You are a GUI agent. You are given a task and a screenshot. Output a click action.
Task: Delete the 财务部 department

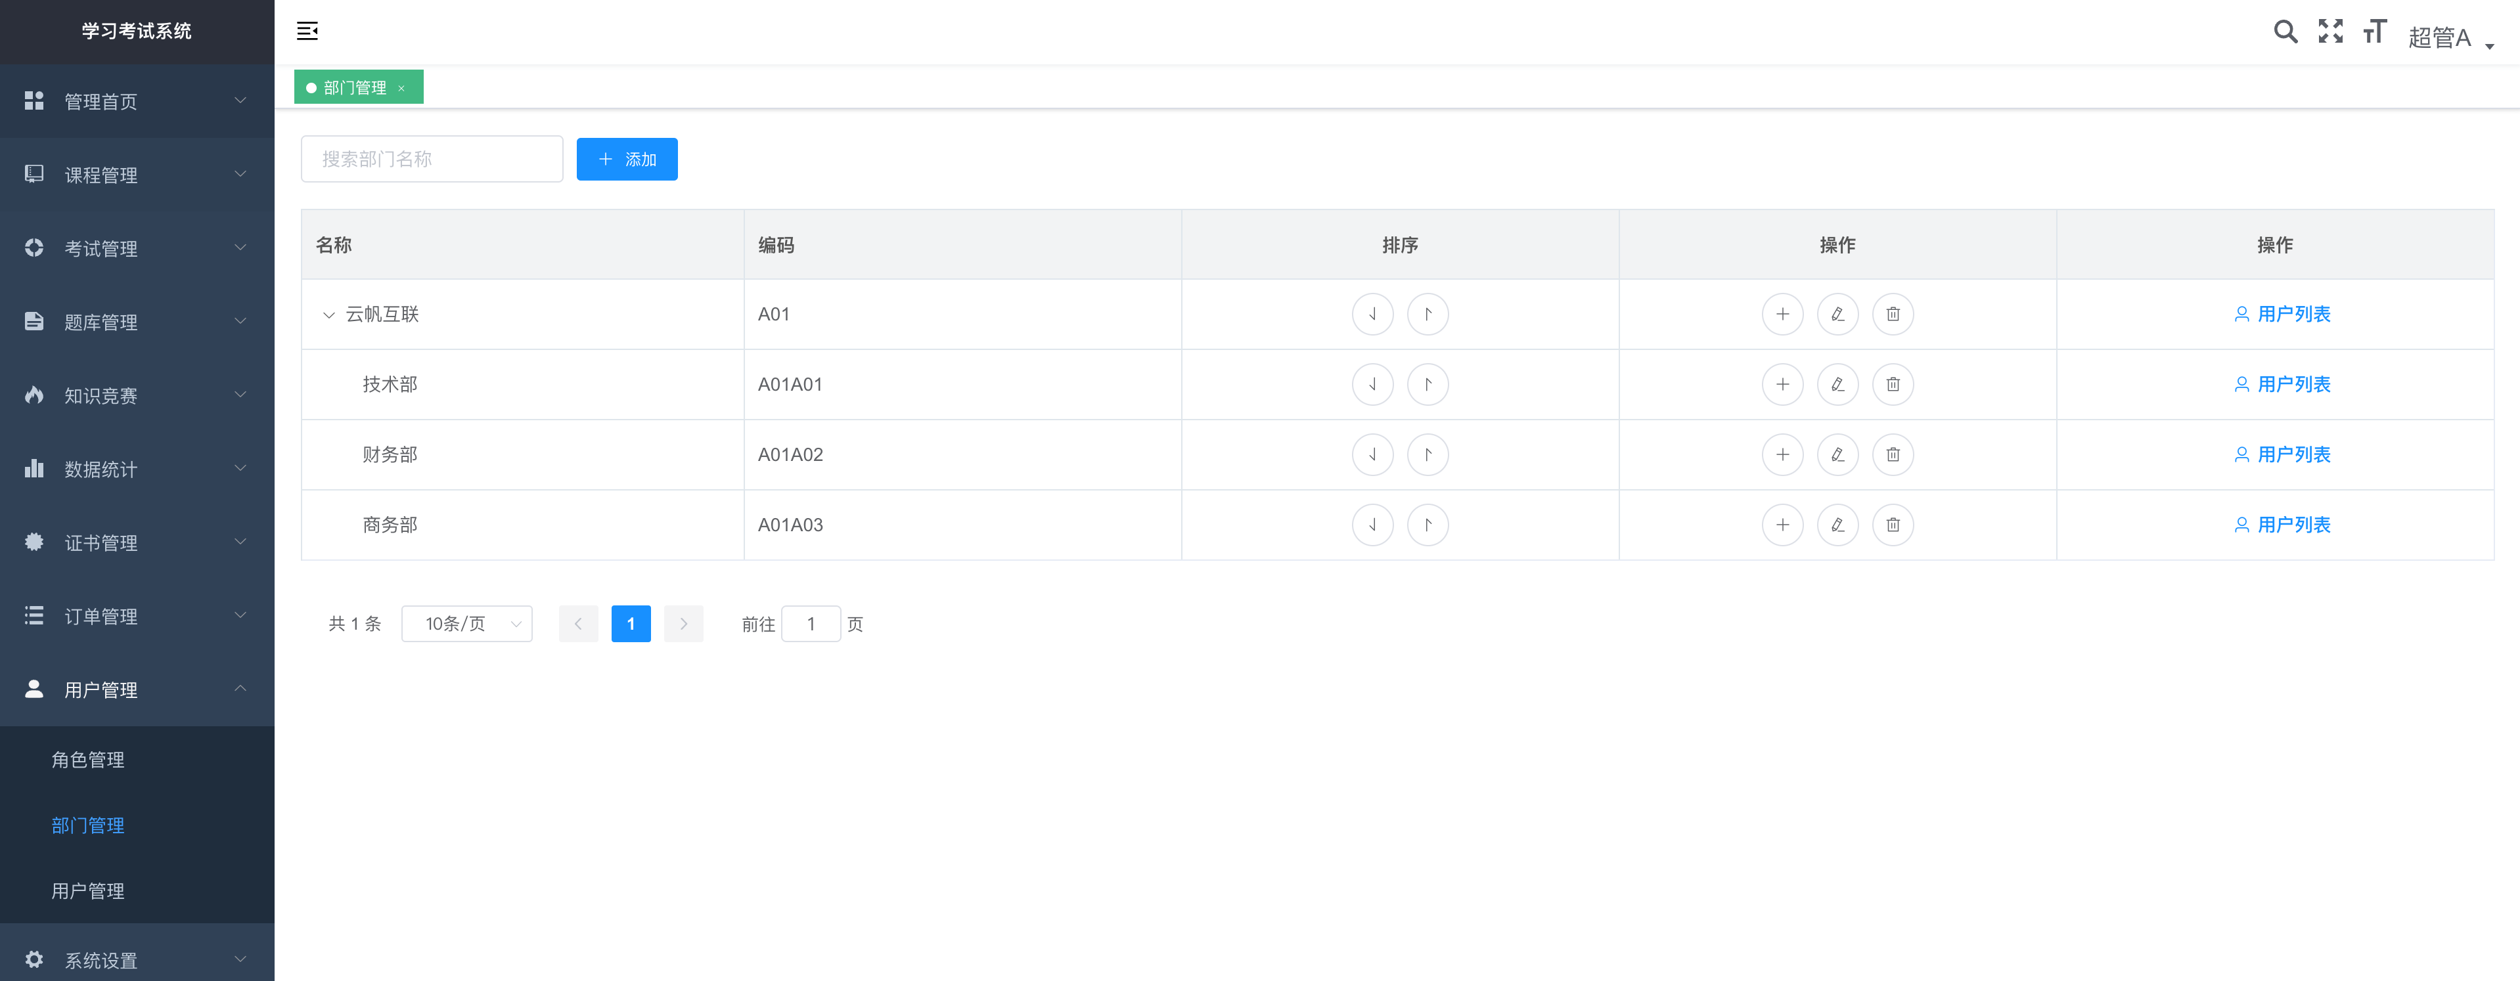pos(1893,455)
